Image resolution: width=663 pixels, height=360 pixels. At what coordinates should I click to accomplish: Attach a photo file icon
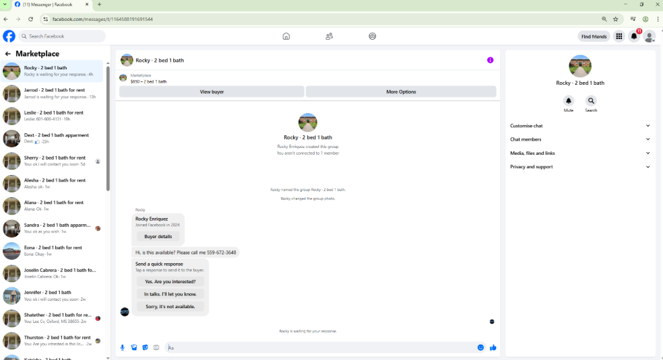(134, 347)
